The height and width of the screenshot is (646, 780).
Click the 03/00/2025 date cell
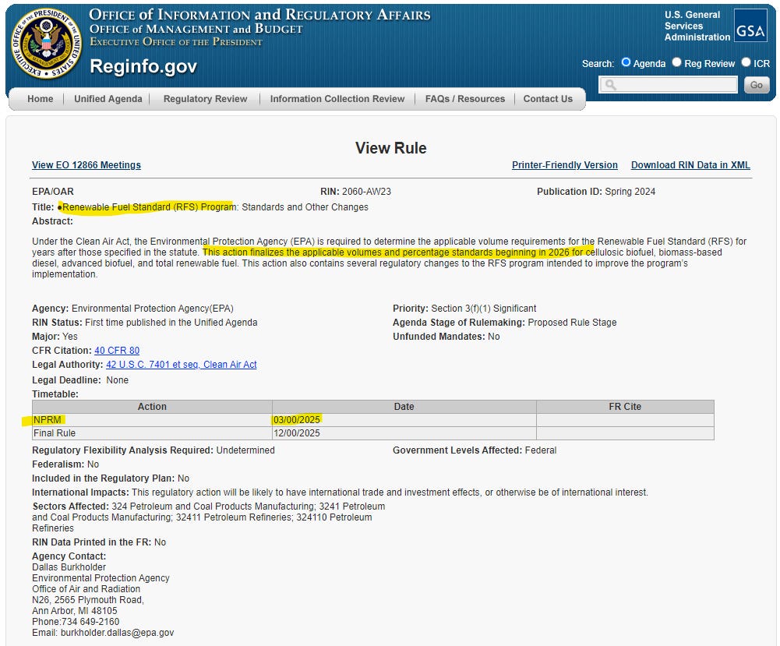coord(404,420)
